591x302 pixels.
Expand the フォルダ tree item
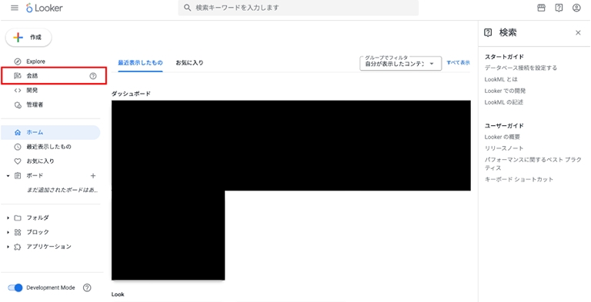(x=8, y=218)
